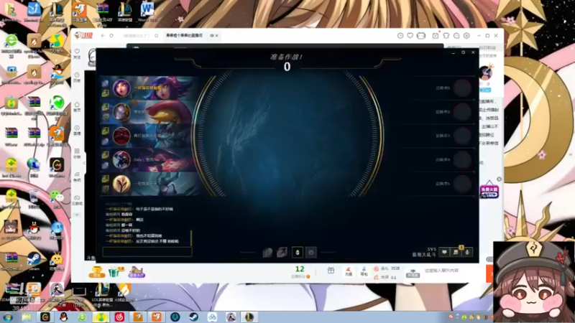Click the fifth enemy summoner slot circle
Screen dimensions: 575x323
point(462,184)
